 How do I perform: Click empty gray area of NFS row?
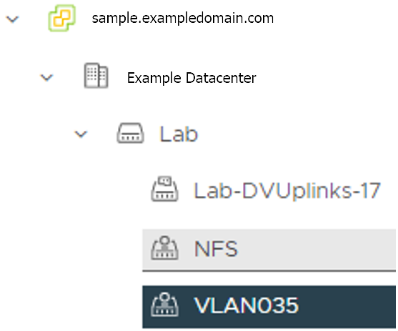(317, 250)
